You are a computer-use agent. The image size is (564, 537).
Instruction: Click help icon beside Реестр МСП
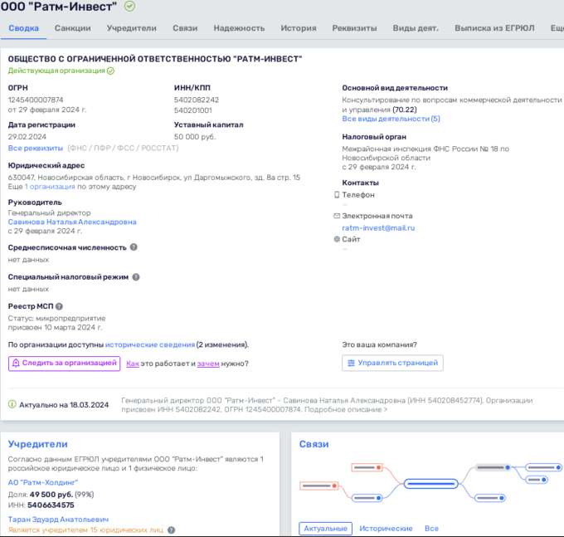pyautogui.click(x=59, y=307)
